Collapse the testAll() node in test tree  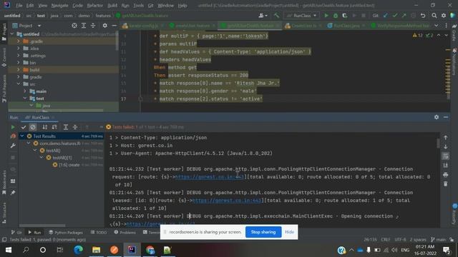coord(35,151)
